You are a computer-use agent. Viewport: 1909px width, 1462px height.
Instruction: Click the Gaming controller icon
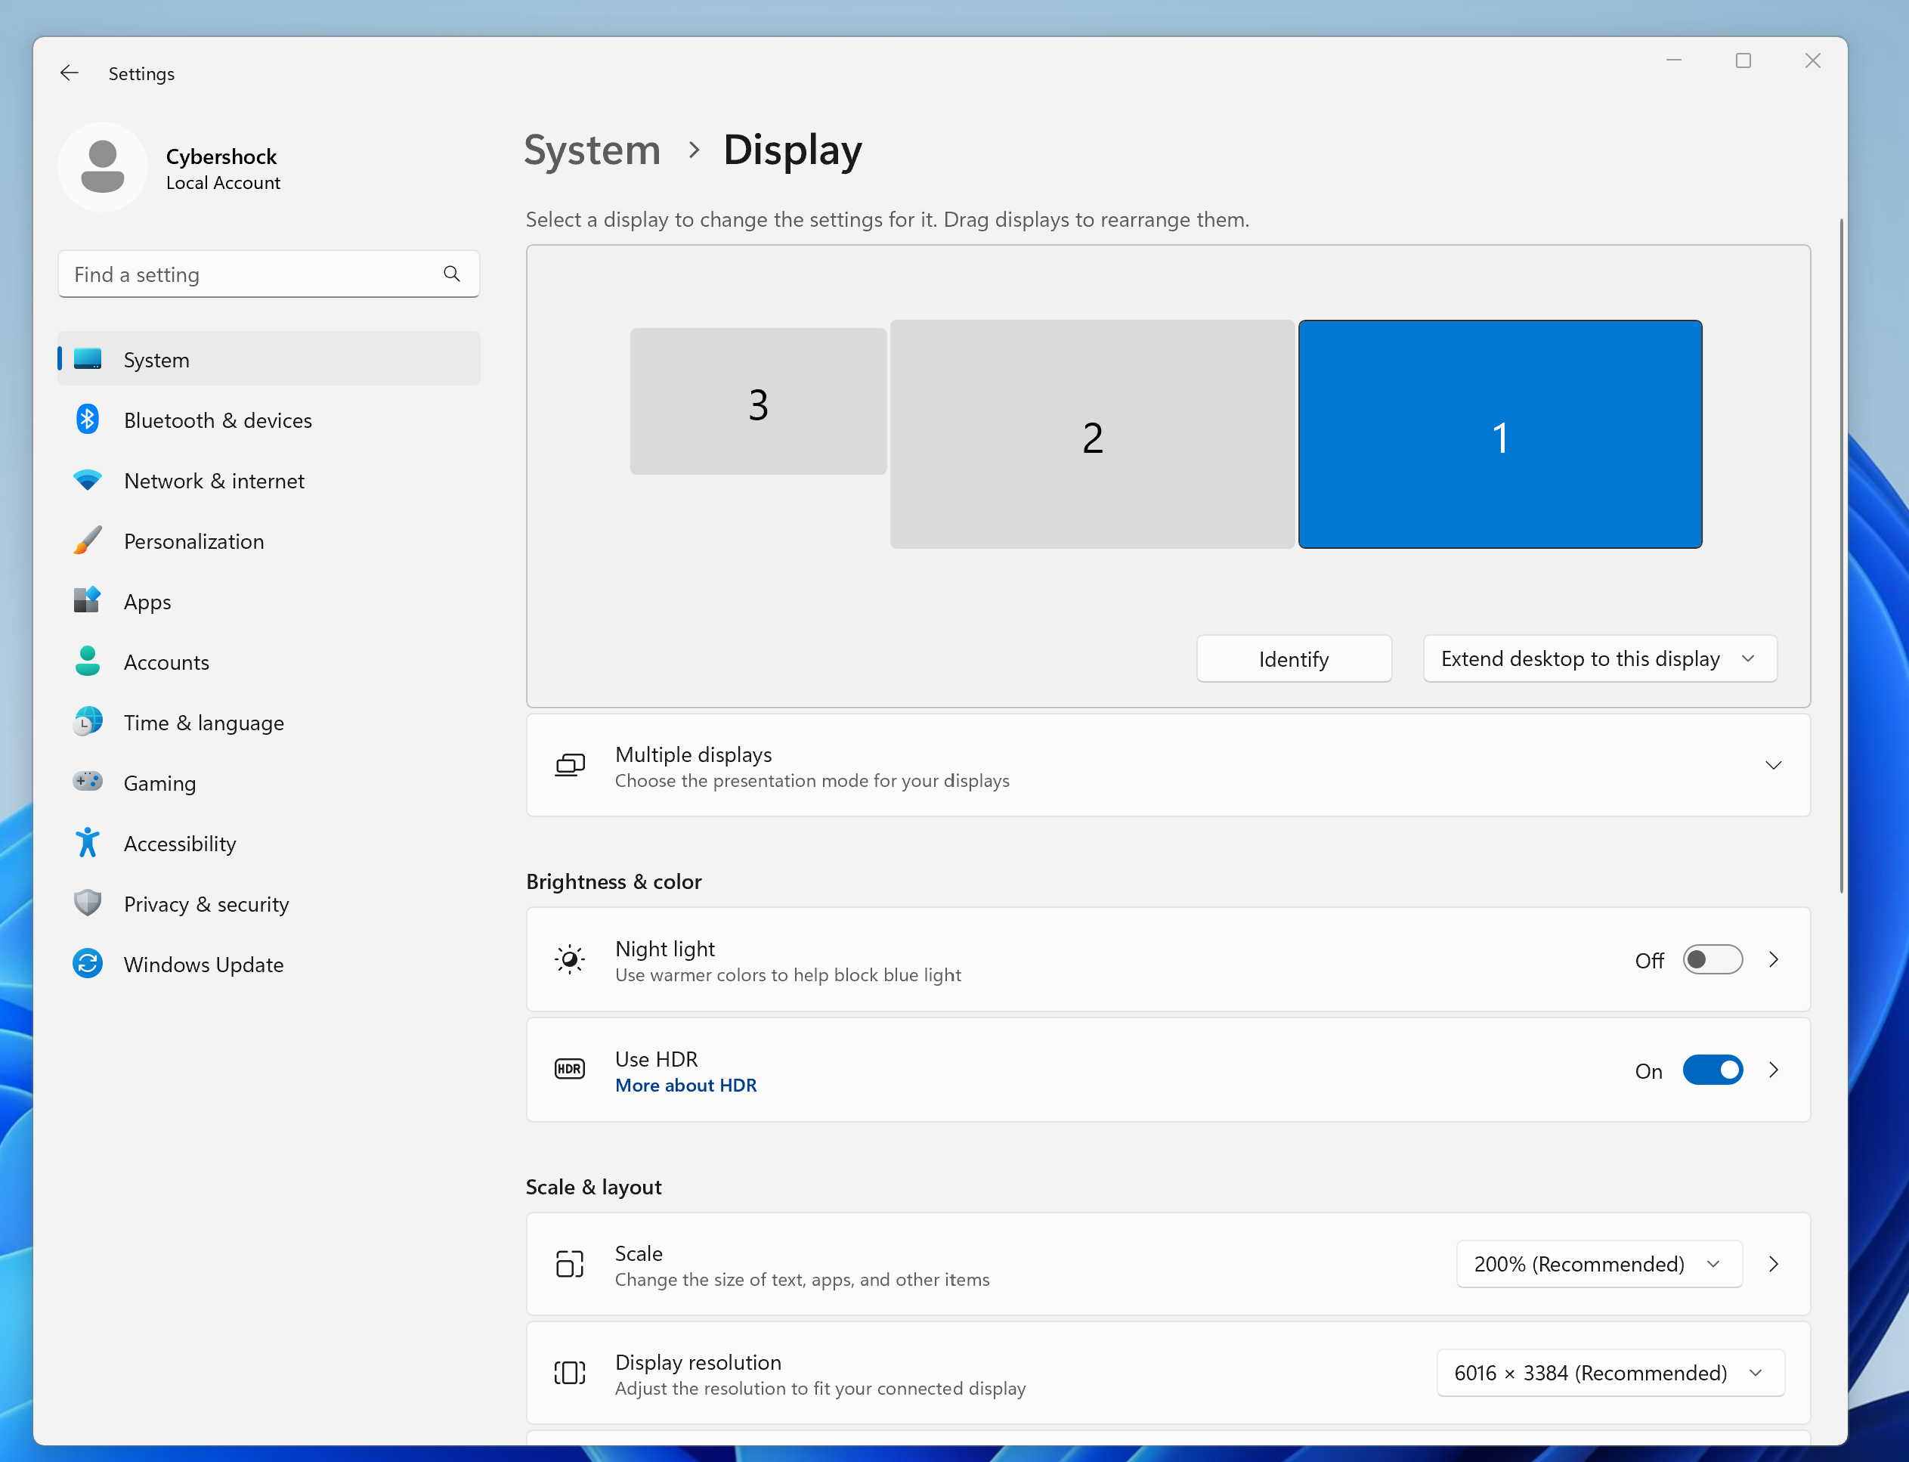pos(87,782)
